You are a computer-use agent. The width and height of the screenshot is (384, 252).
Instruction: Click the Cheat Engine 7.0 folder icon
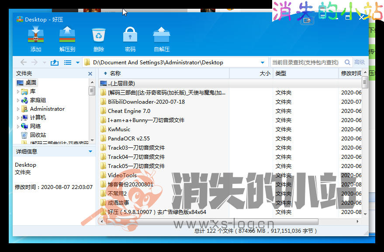(x=103, y=111)
